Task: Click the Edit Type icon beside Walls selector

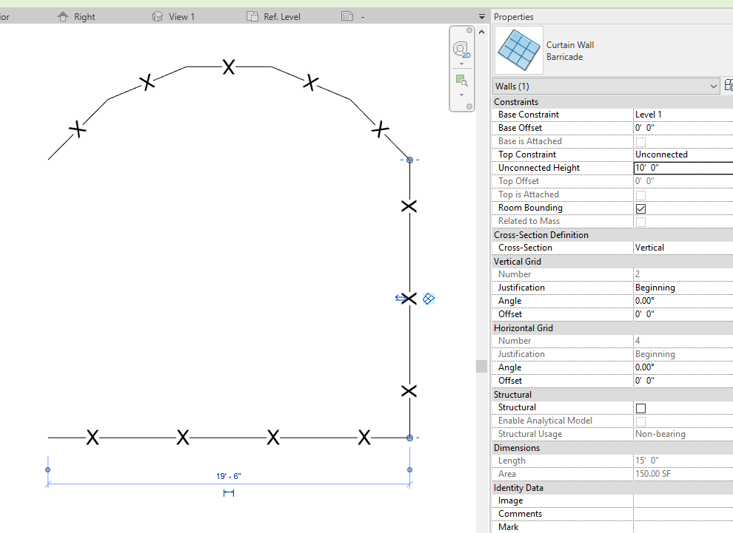Action: click(729, 86)
